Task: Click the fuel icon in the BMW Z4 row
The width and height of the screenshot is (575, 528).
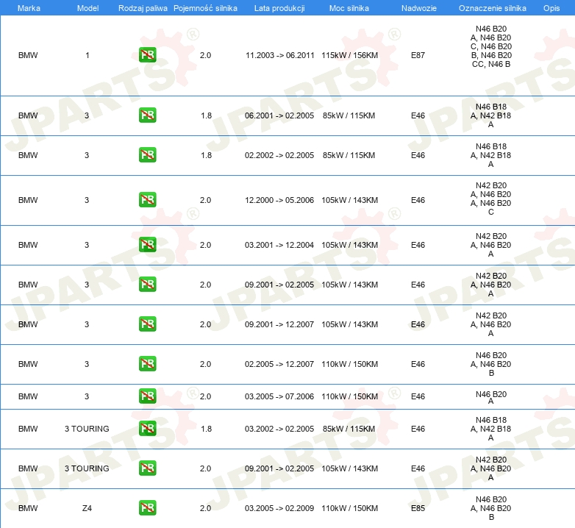Action: (147, 508)
